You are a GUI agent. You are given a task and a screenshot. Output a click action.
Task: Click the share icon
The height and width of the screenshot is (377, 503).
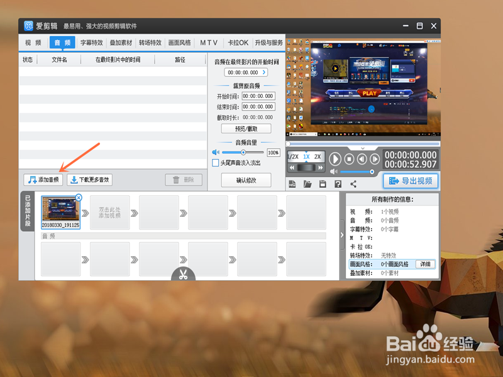click(353, 184)
